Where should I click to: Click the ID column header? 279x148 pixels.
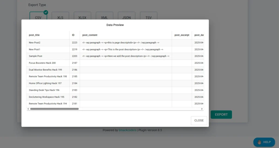point(73,35)
